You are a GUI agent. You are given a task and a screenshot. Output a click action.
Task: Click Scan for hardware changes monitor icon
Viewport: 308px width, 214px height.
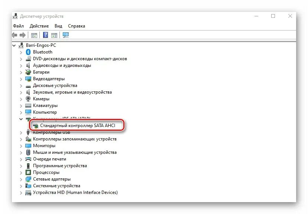click(66, 35)
